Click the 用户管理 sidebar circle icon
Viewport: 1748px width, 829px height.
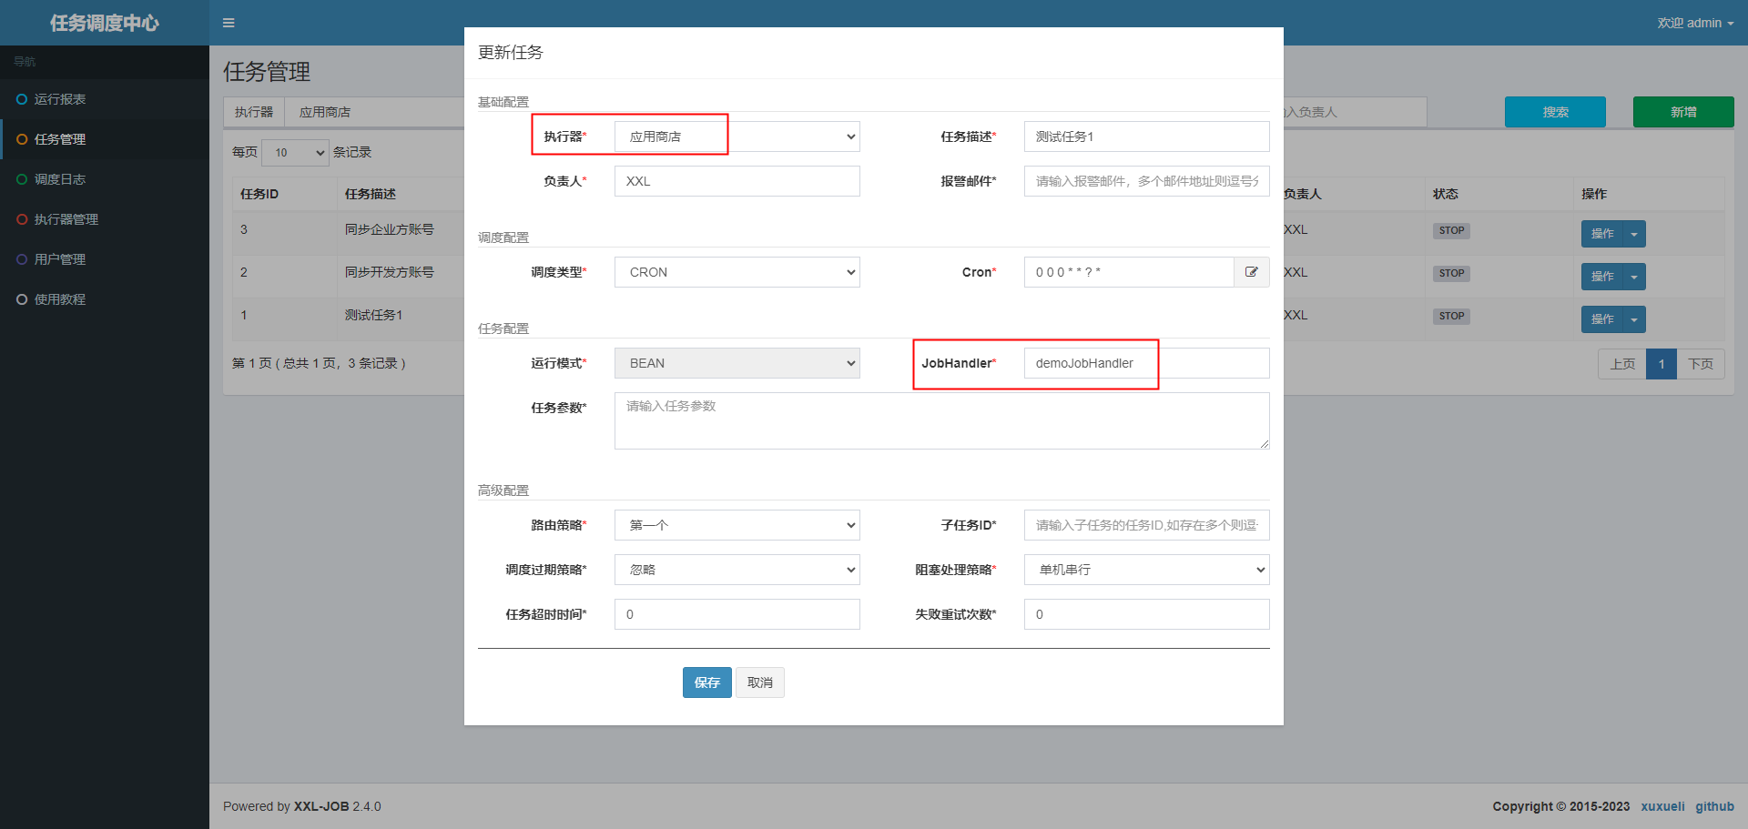pos(22,259)
